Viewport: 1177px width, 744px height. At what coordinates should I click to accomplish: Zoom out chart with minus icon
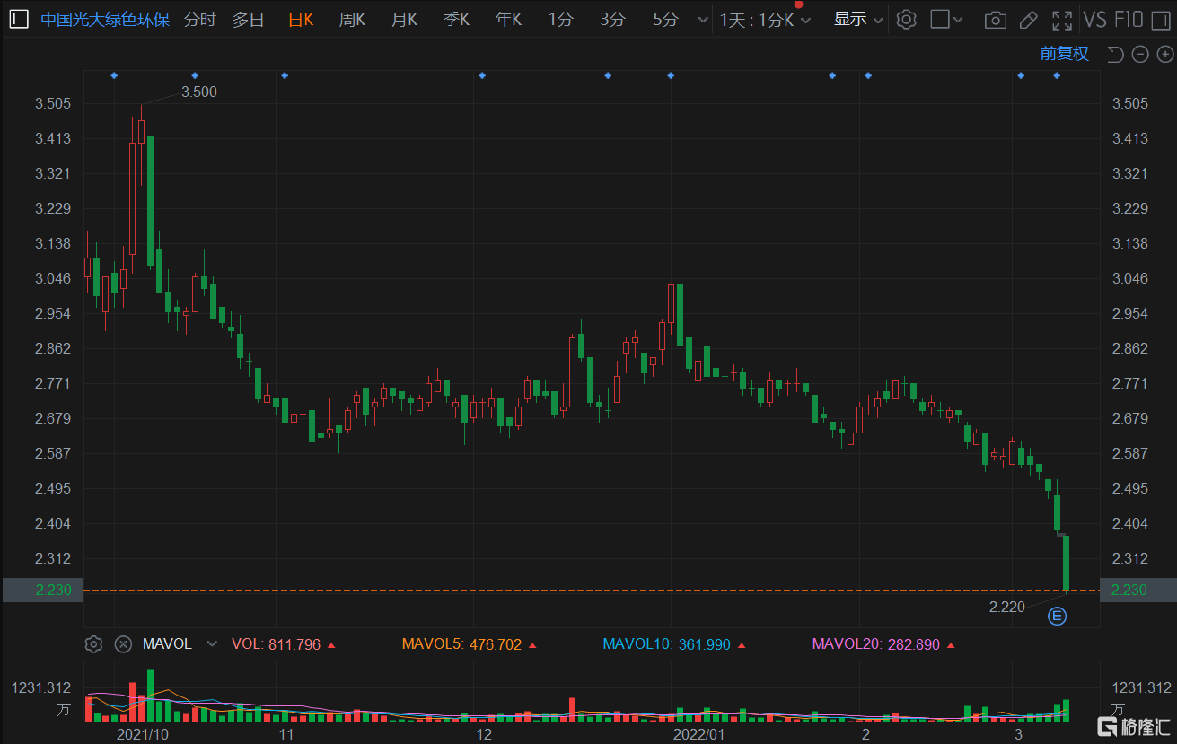click(x=1140, y=55)
